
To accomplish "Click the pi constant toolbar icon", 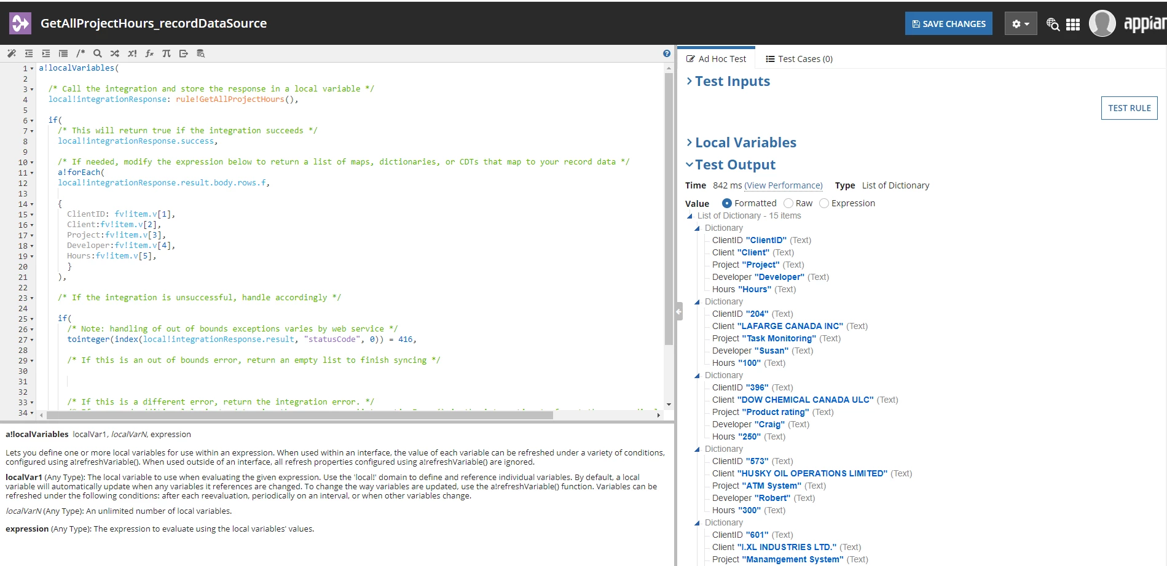I will 167,53.
